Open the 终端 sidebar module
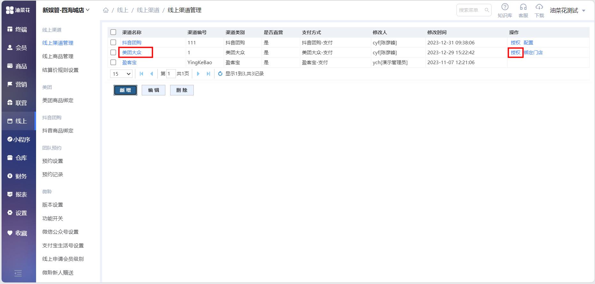Image resolution: width=595 pixels, height=284 pixels. (18, 29)
